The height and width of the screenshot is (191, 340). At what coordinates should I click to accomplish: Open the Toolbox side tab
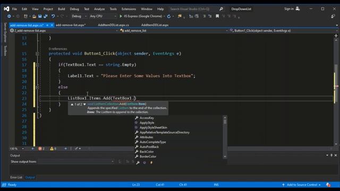[5, 50]
